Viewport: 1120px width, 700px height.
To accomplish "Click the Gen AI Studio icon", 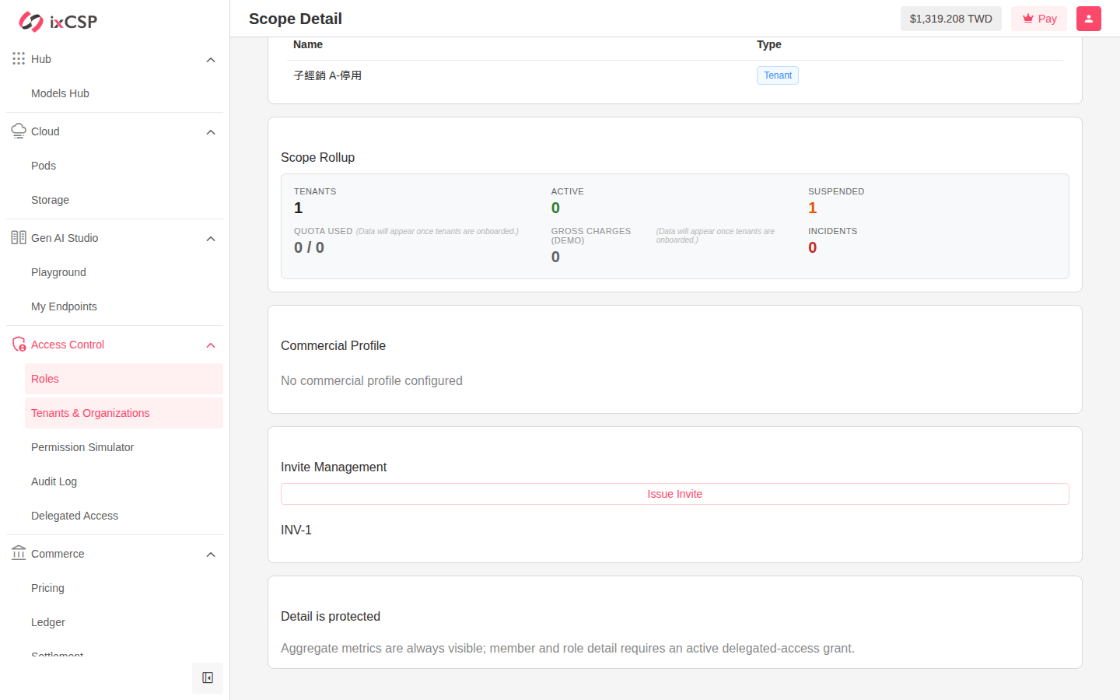I will (19, 238).
